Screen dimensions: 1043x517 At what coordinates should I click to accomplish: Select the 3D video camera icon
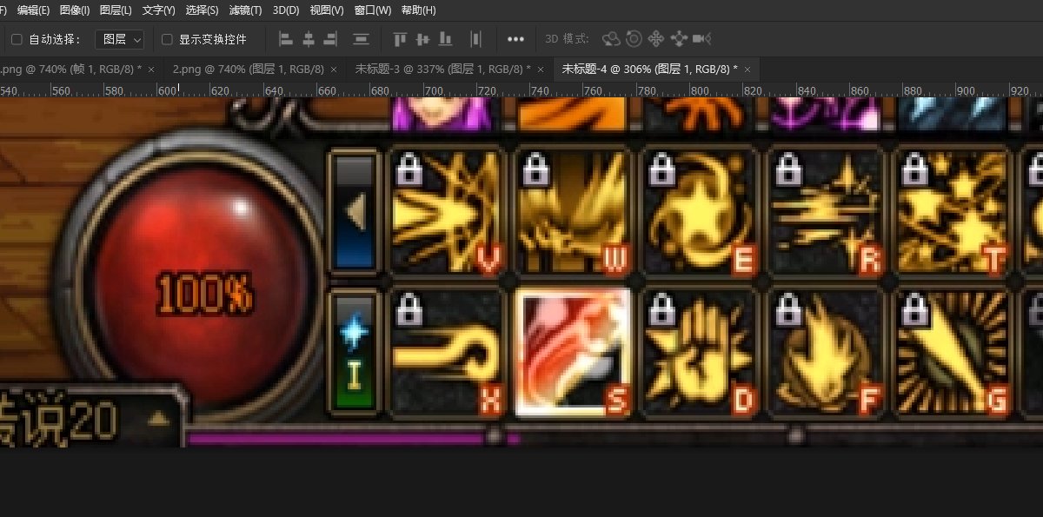[x=702, y=39]
